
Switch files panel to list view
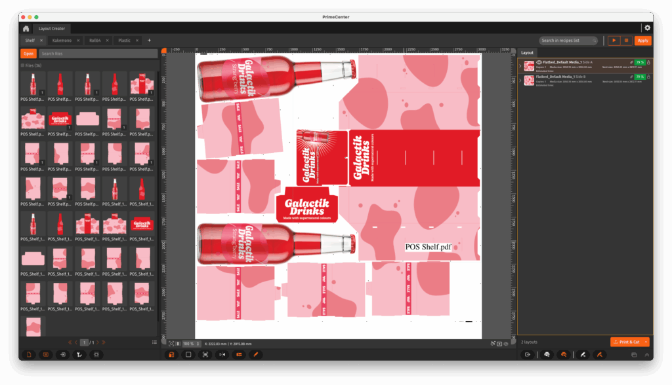click(154, 342)
